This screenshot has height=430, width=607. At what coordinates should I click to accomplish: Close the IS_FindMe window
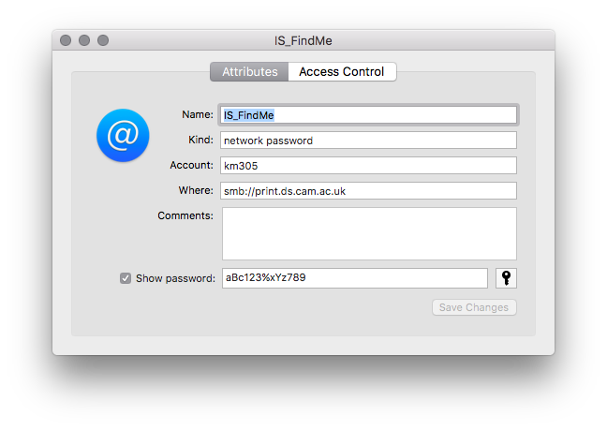click(66, 40)
